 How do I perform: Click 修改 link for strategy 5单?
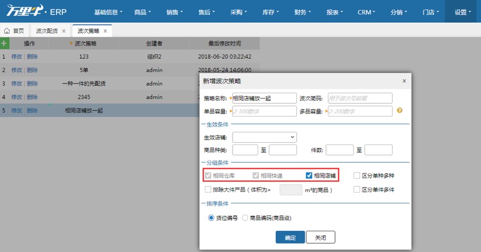click(x=17, y=70)
